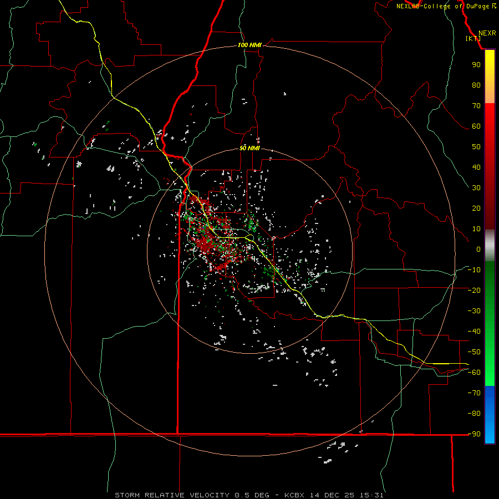The image size is (499, 499).
Task: Click the -70 knot value on scale
Action: point(474,393)
